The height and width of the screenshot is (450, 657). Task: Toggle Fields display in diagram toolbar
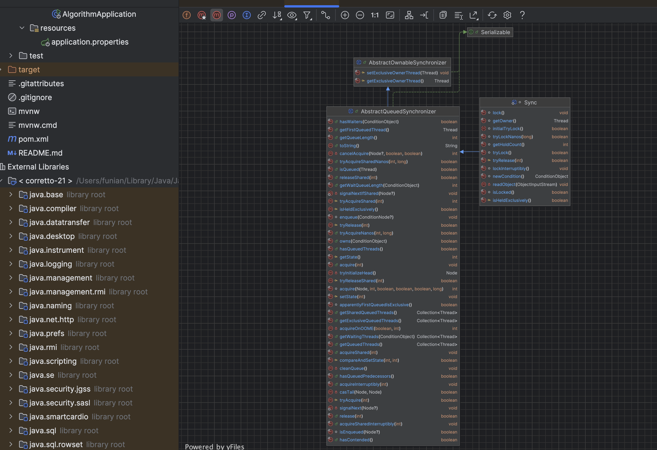(x=187, y=15)
